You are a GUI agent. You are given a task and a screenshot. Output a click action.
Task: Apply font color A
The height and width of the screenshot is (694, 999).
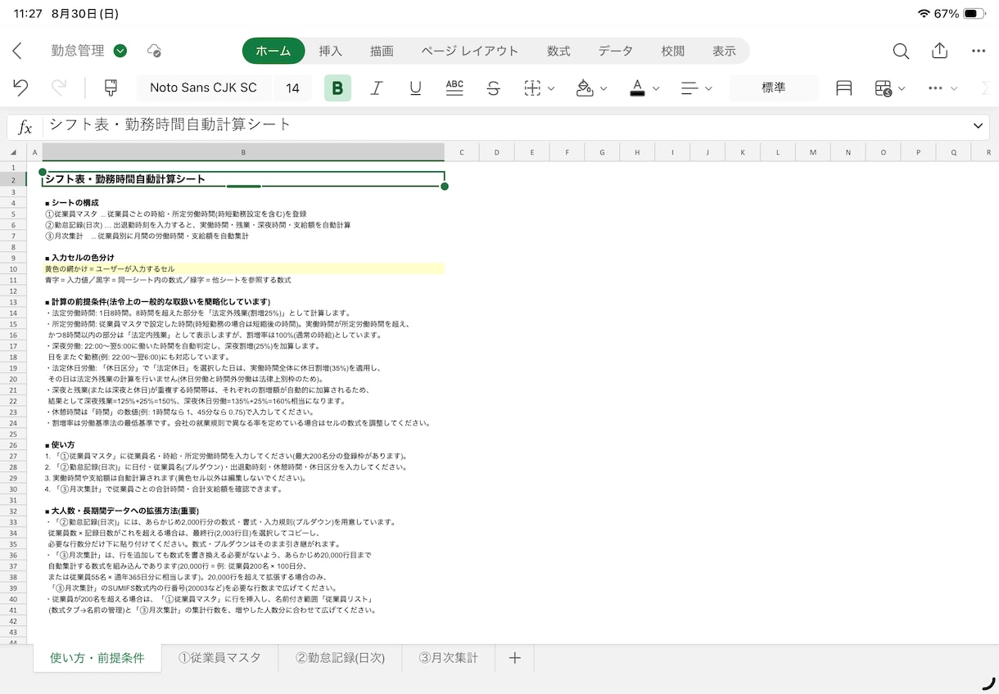[637, 88]
